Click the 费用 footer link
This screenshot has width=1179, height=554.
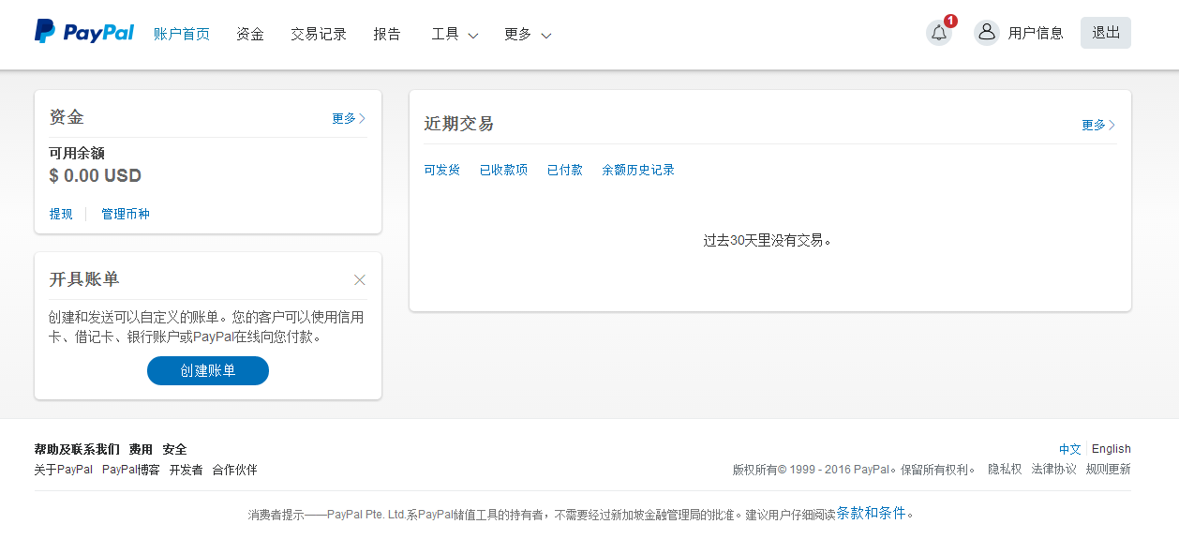click(x=141, y=449)
